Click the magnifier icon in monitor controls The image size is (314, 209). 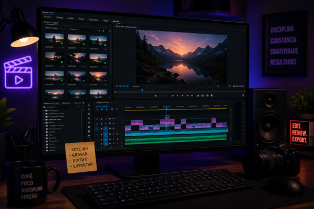click(x=212, y=95)
